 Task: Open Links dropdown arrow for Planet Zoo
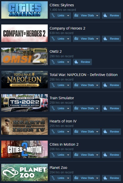[x=68, y=178]
